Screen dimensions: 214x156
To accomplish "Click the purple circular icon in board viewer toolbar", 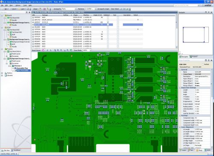I will tap(43, 50).
